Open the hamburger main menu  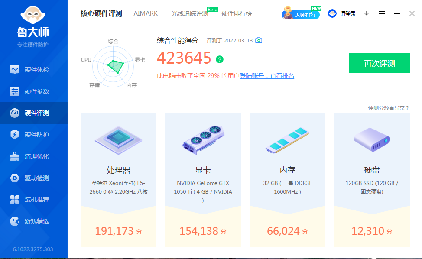(x=381, y=13)
